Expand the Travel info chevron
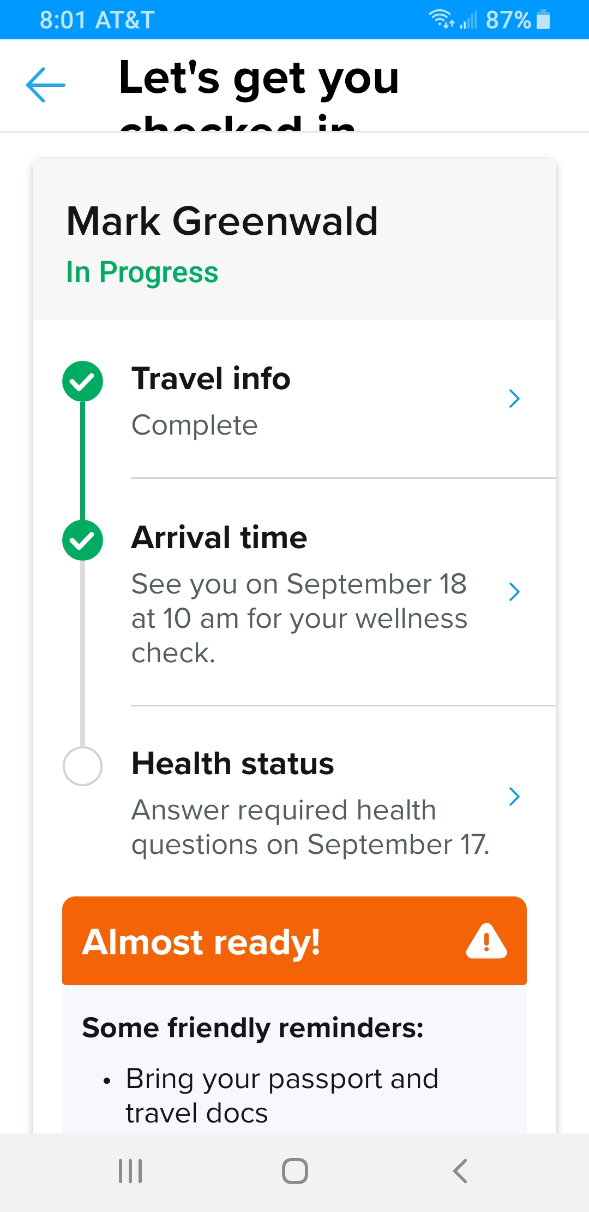The width and height of the screenshot is (589, 1212). (x=514, y=399)
